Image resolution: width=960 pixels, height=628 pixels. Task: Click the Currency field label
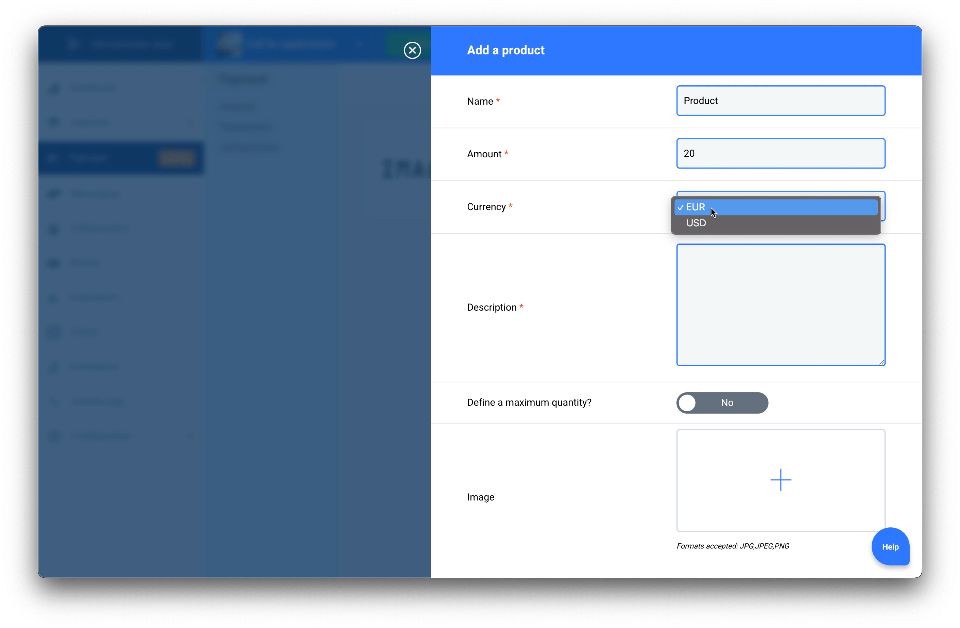point(486,207)
